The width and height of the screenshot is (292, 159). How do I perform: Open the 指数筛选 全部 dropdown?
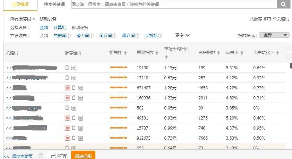(x=274, y=35)
